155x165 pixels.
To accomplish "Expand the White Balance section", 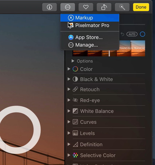I will pyautogui.click(x=69, y=111).
